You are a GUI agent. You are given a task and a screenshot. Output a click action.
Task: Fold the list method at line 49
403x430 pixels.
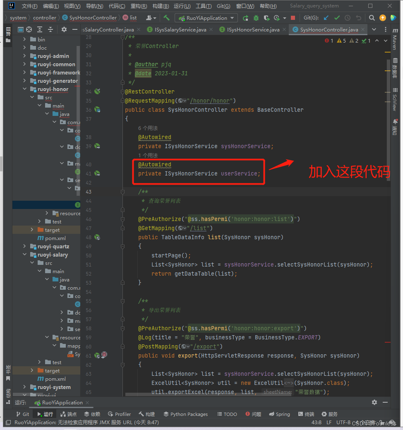(122, 247)
